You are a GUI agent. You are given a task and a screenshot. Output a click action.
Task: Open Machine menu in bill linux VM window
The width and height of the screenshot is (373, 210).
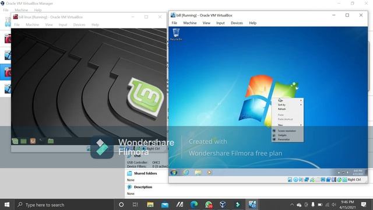coord(33,24)
